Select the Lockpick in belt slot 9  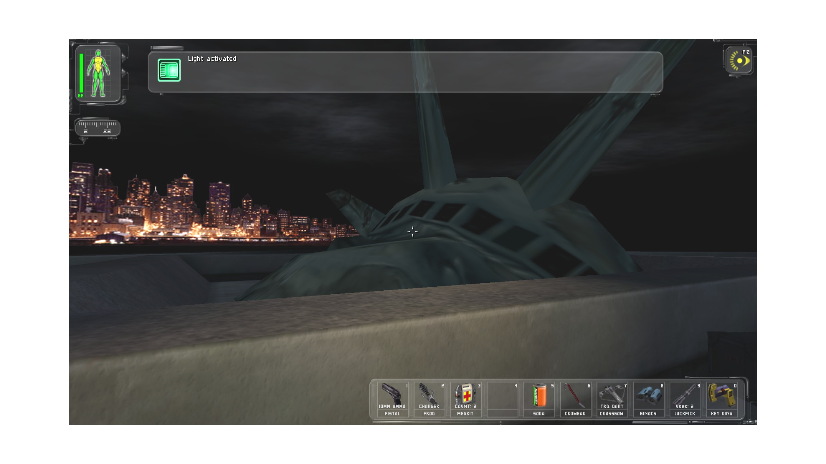point(685,399)
